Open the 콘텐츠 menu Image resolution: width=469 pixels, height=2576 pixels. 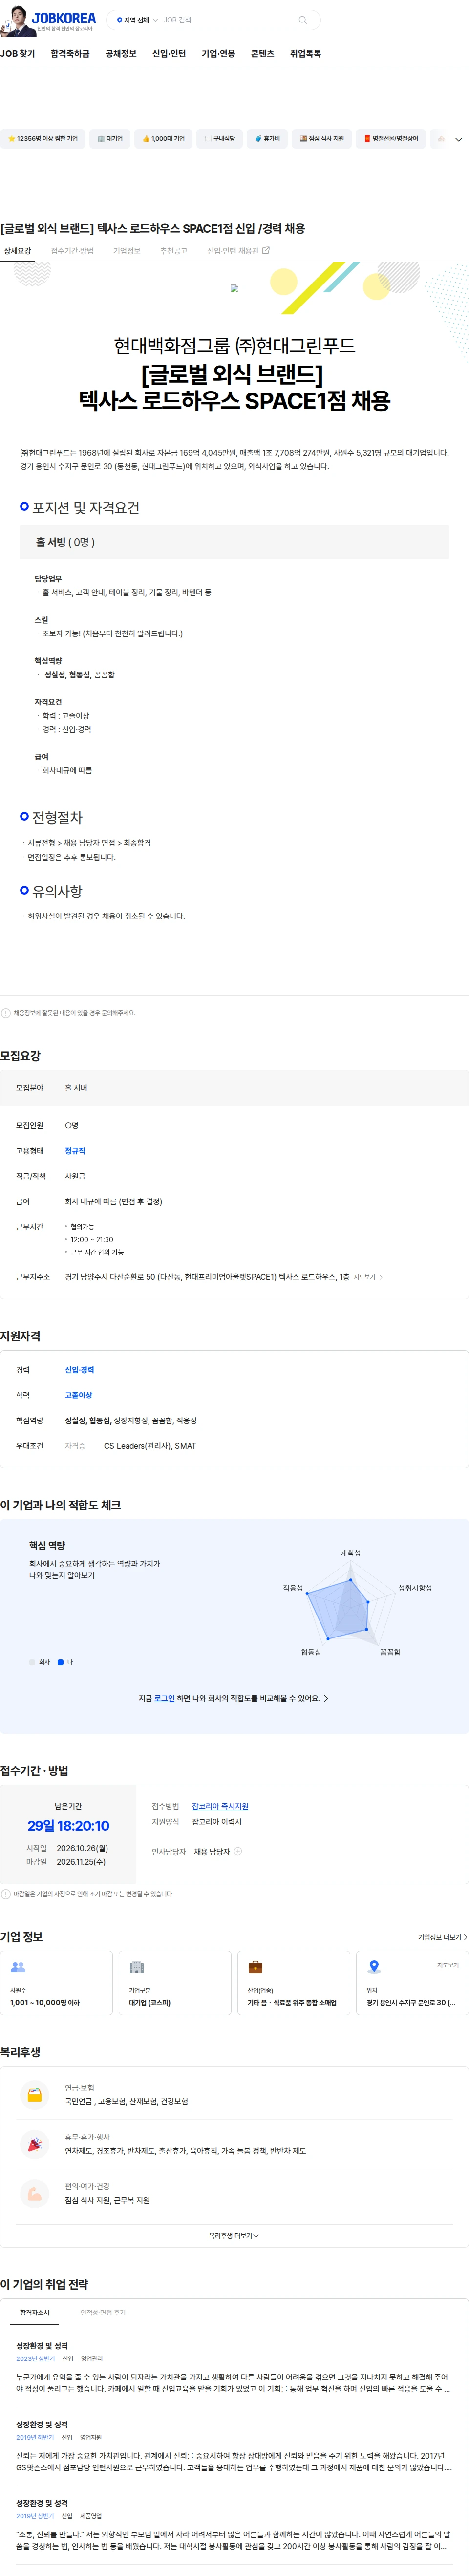click(x=263, y=54)
